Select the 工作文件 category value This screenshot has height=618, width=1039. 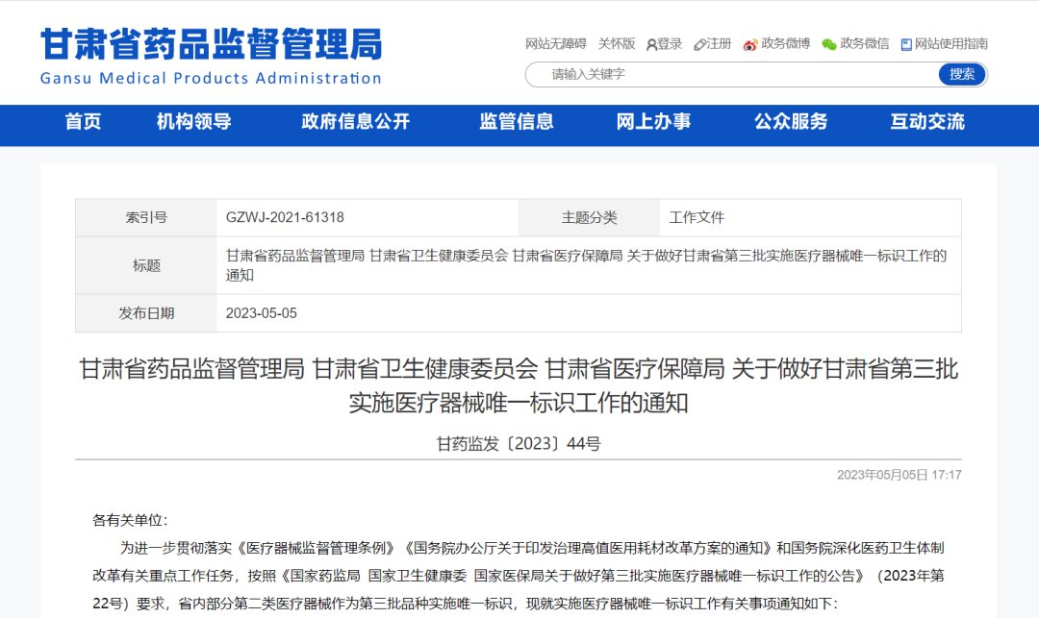697,217
